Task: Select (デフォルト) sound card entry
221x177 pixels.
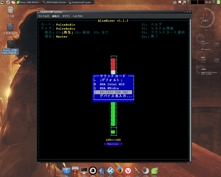Action: tap(113, 80)
